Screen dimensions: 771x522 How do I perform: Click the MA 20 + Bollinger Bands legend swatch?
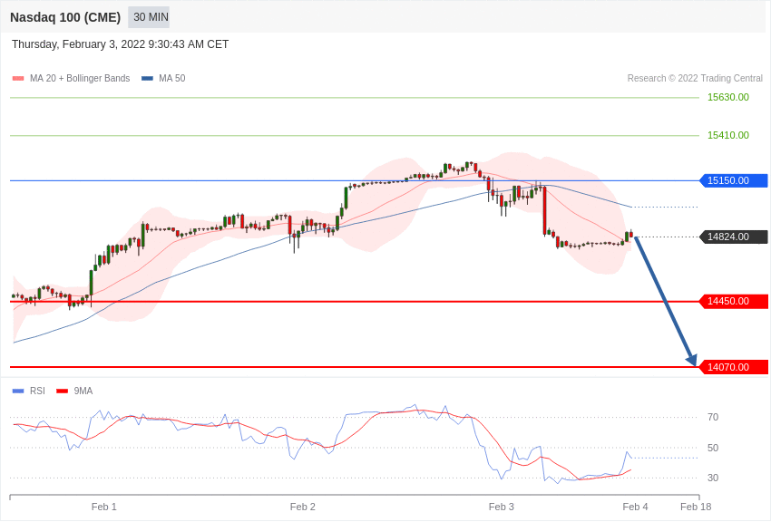(18, 79)
